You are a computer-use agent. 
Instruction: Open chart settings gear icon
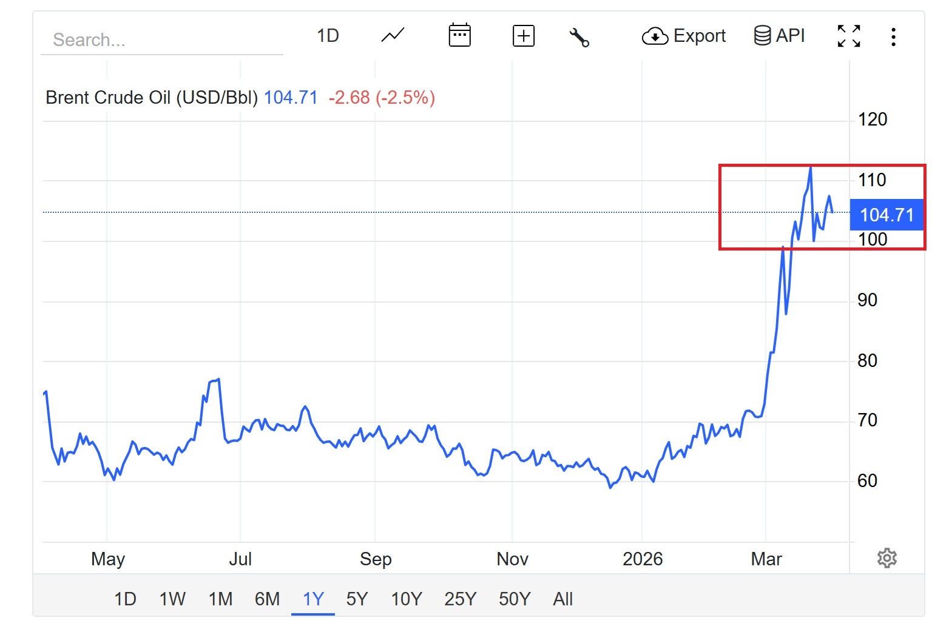pyautogui.click(x=886, y=558)
